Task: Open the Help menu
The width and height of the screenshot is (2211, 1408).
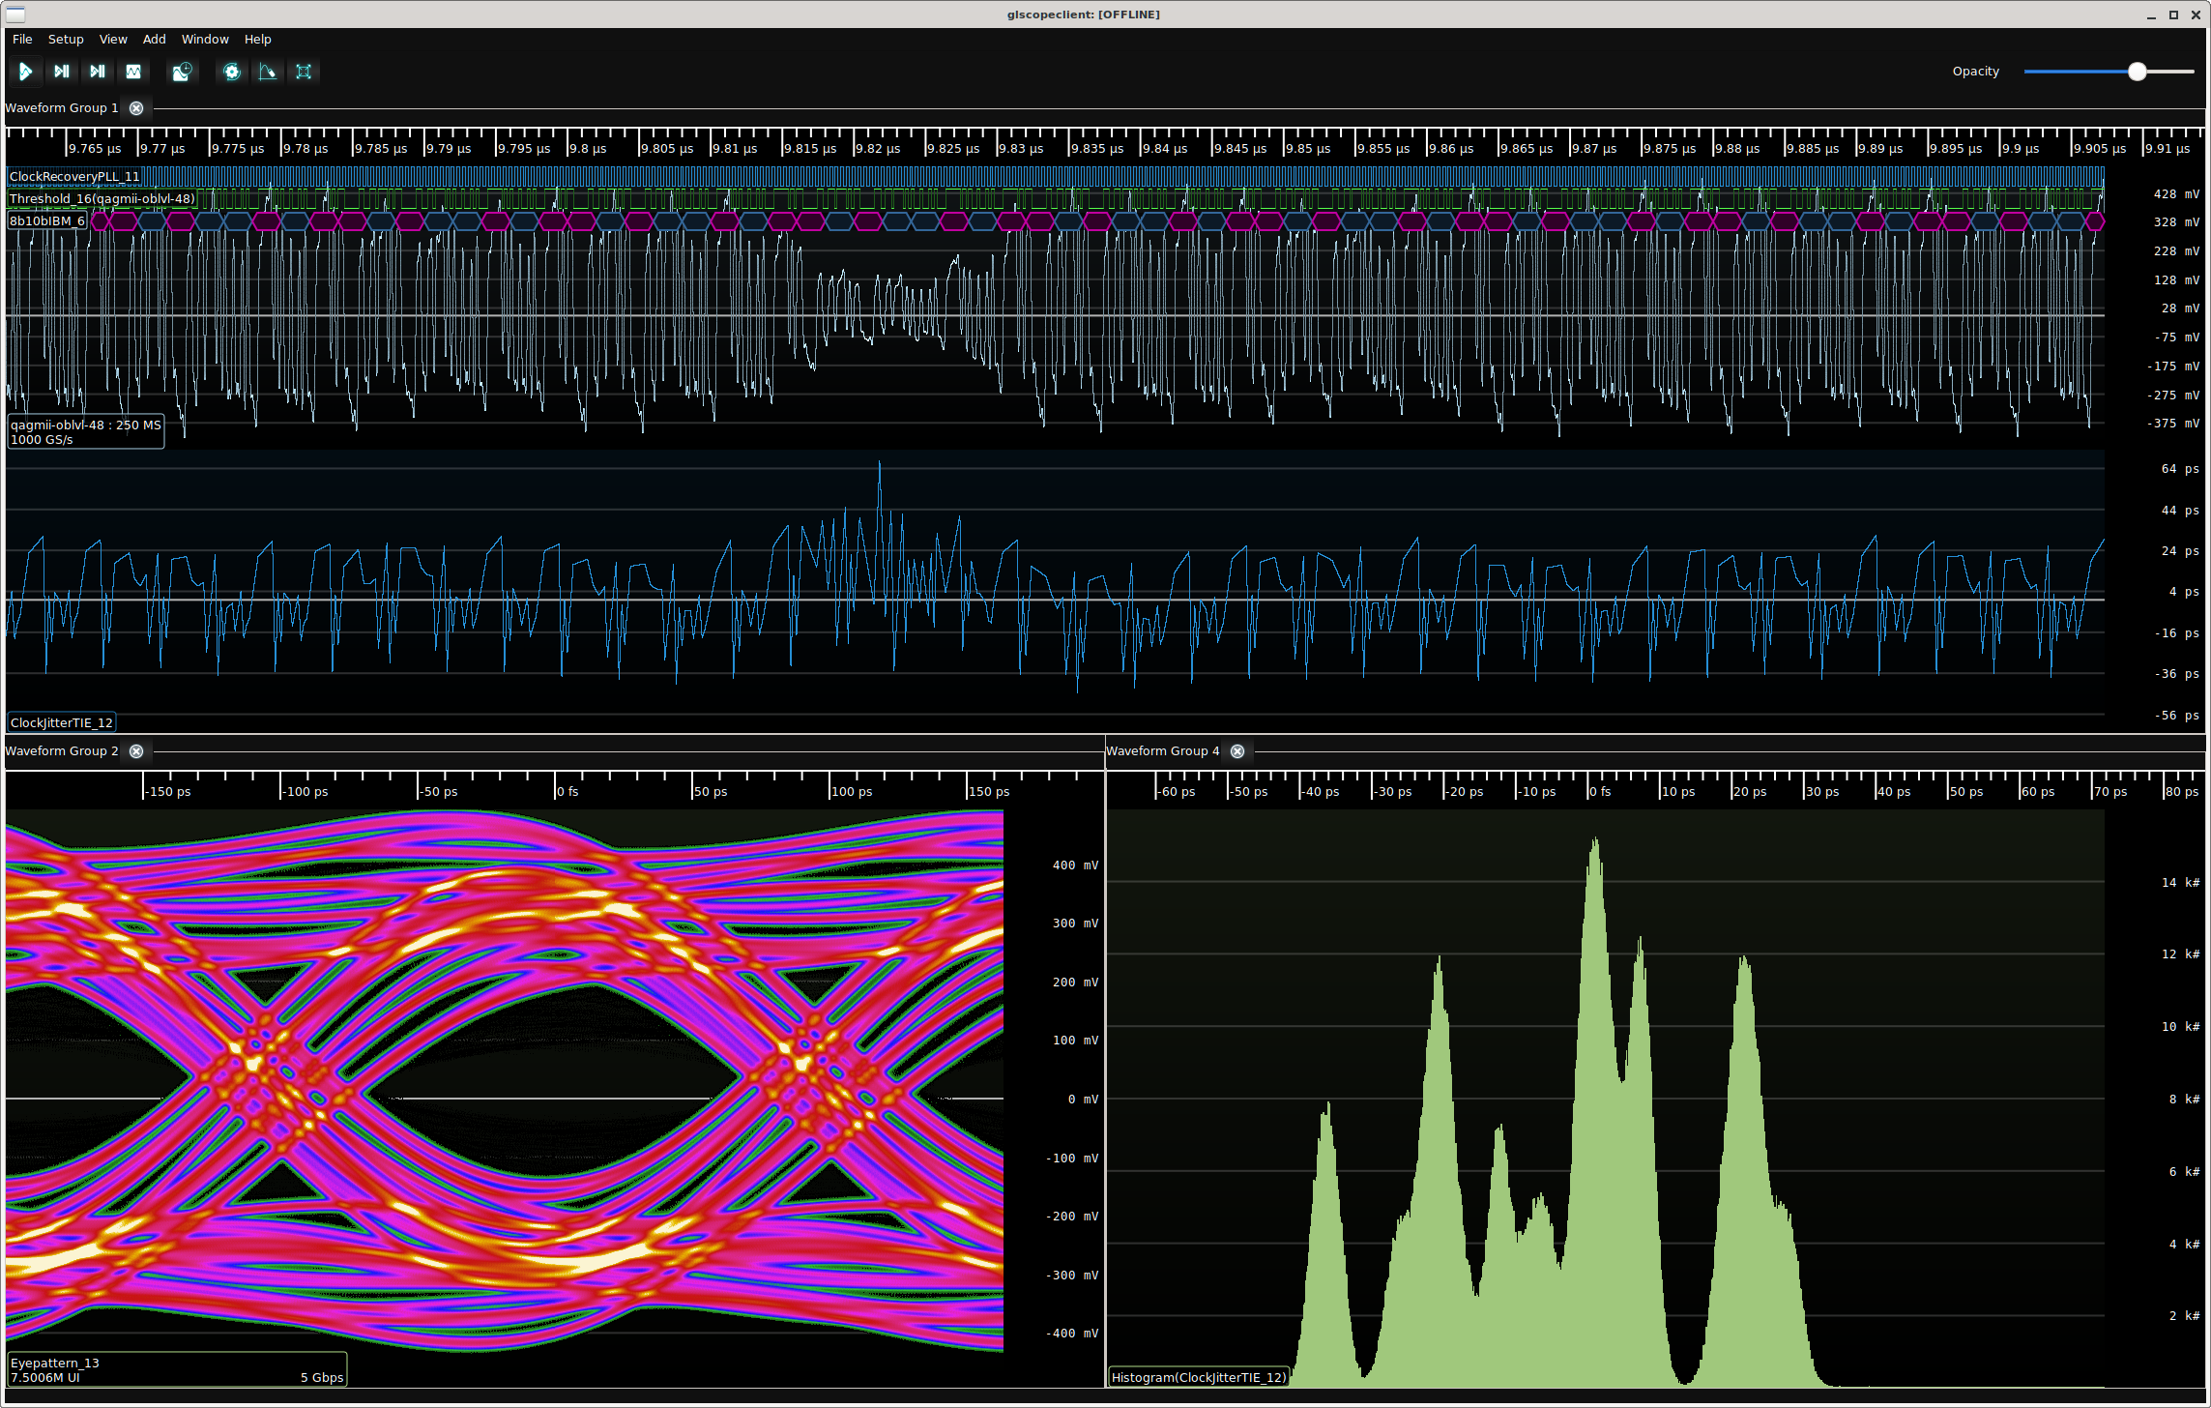Action: click(x=257, y=40)
